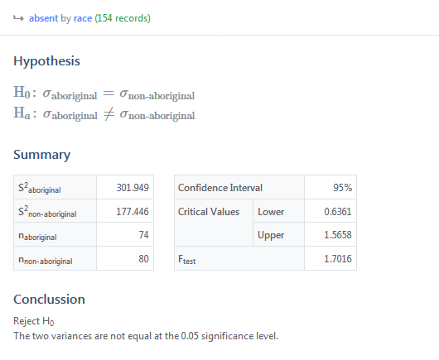
Task: Click the return arrow icon before absent
Action: point(18,18)
